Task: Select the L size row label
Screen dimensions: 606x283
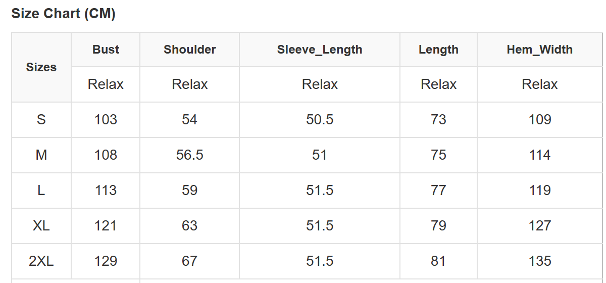Action: pos(41,191)
